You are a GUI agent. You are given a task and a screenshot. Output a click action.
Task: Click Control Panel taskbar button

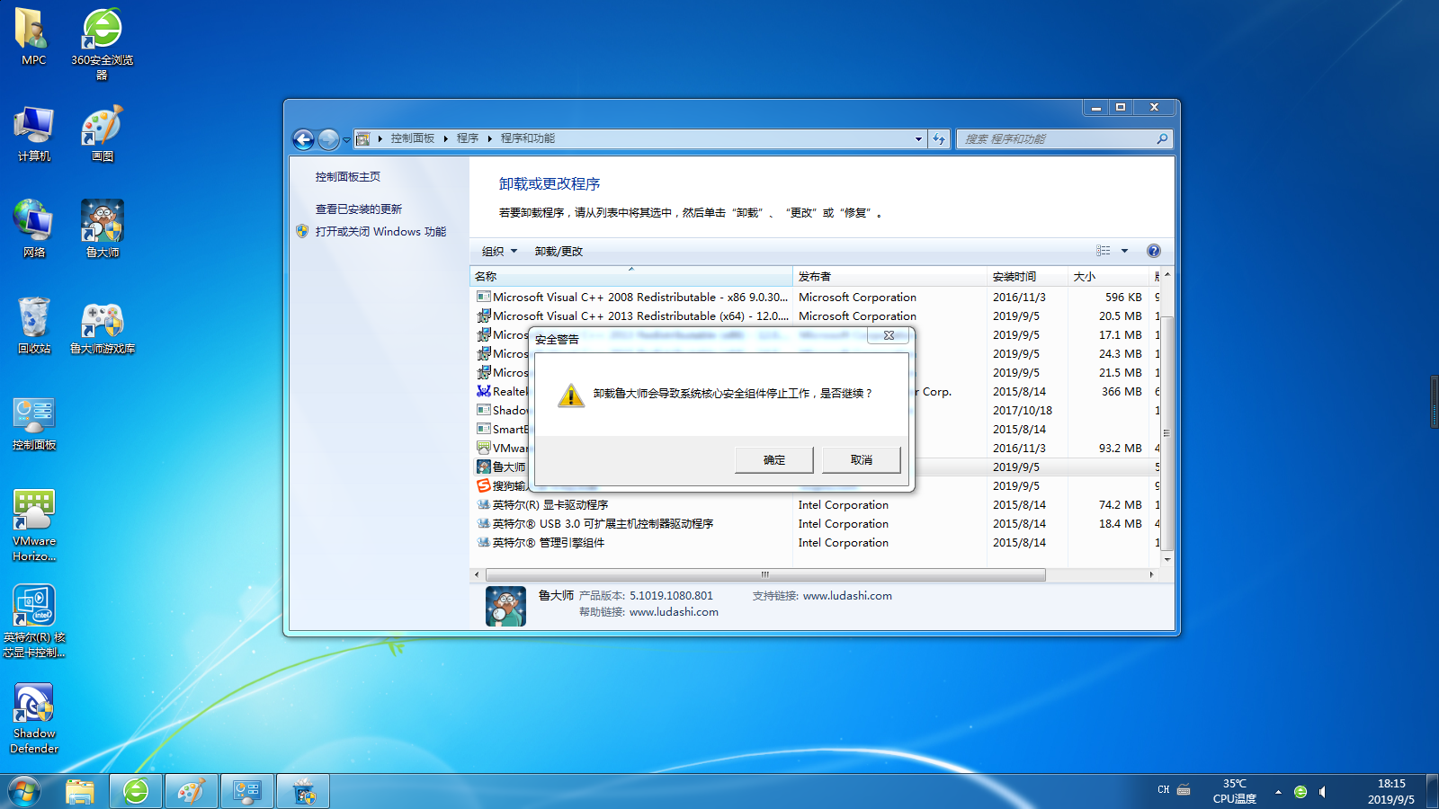(x=247, y=792)
